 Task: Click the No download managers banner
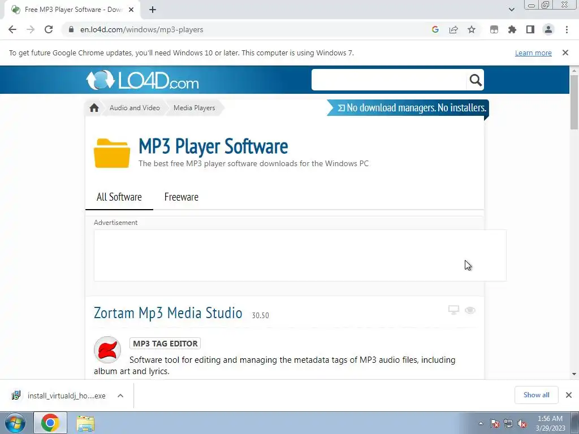pyautogui.click(x=408, y=107)
